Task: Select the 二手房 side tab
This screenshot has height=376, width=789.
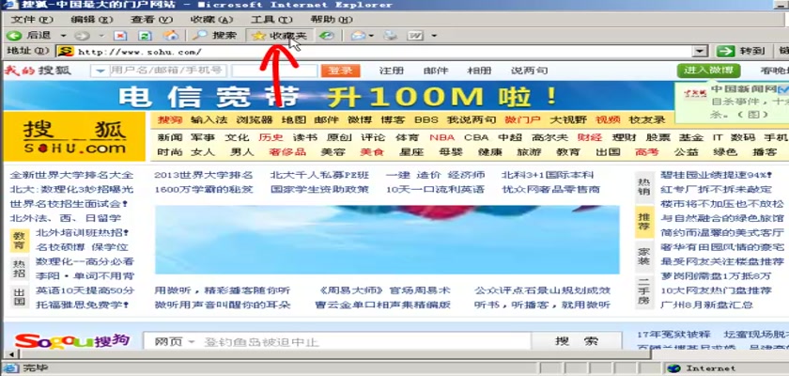Action: point(644,292)
